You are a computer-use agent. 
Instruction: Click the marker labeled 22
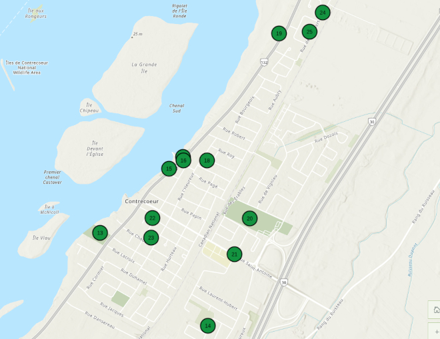click(152, 218)
